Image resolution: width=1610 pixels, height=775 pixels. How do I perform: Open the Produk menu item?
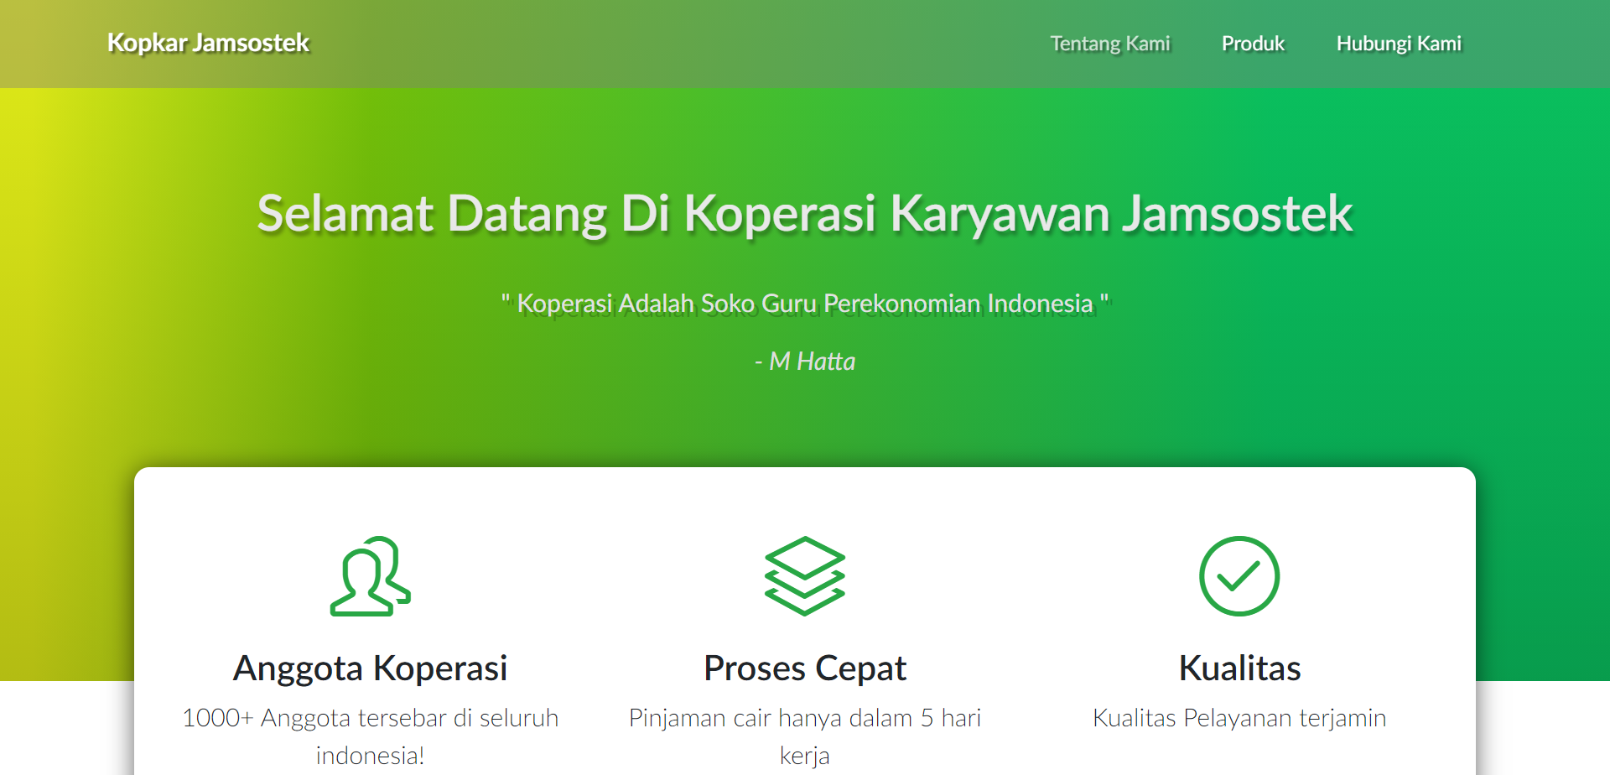pyautogui.click(x=1252, y=43)
